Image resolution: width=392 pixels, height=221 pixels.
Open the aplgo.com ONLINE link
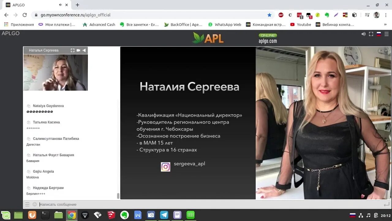(268, 38)
